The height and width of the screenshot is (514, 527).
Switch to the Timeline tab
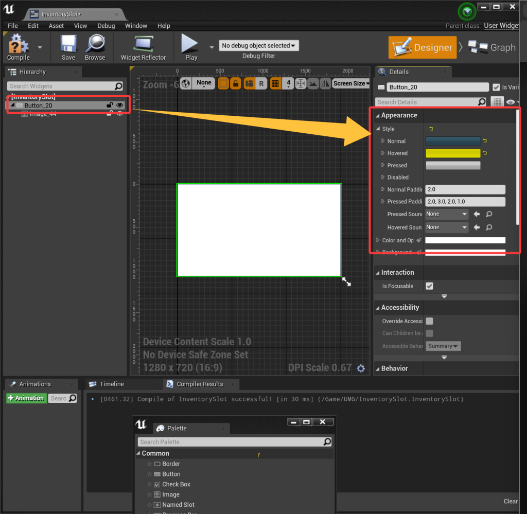(112, 384)
